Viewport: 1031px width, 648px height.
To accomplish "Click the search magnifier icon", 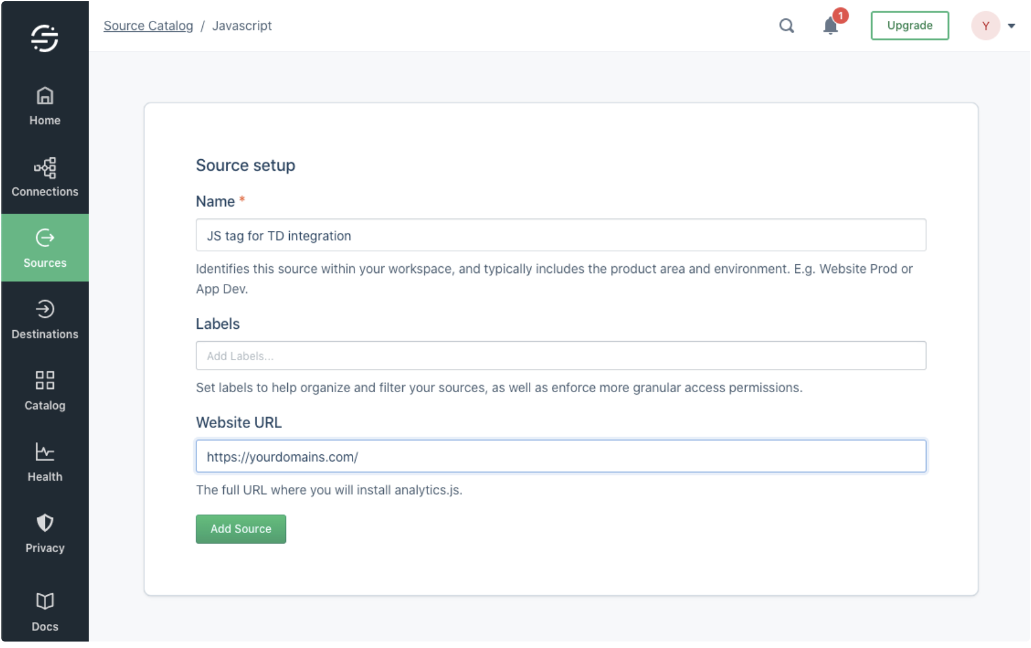I will [x=786, y=26].
